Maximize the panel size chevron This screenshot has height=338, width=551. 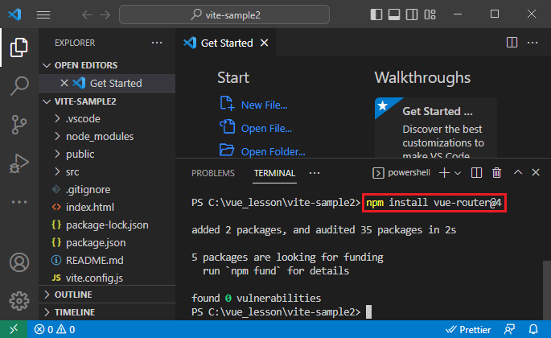pyautogui.click(x=517, y=172)
